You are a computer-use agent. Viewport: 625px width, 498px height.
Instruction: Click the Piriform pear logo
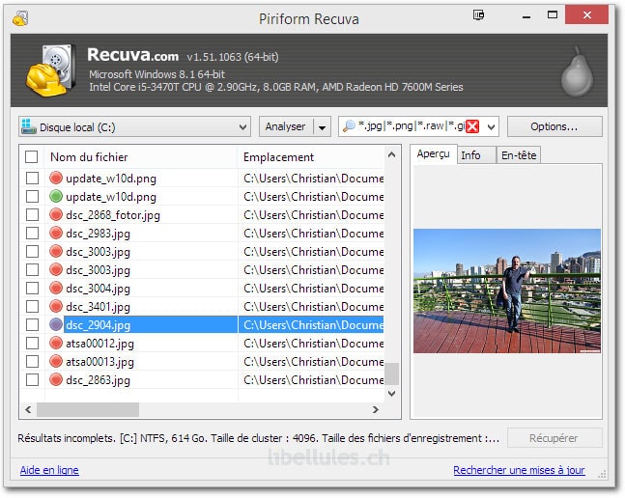point(576,69)
